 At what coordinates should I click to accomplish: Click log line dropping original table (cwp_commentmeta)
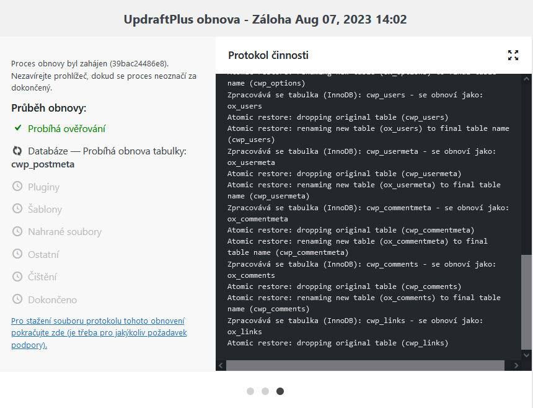coord(351,230)
